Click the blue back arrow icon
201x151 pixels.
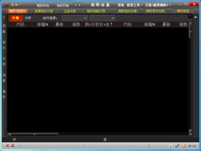(x=196, y=17)
